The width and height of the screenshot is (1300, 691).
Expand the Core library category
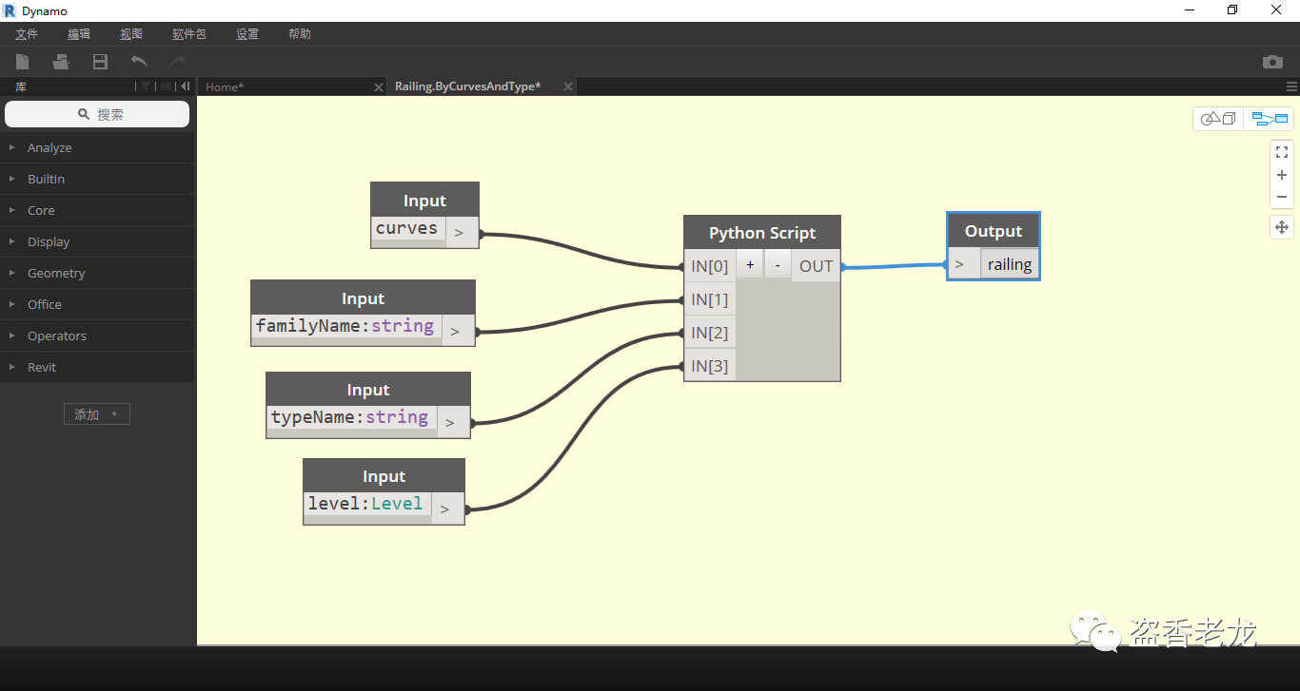click(97, 210)
